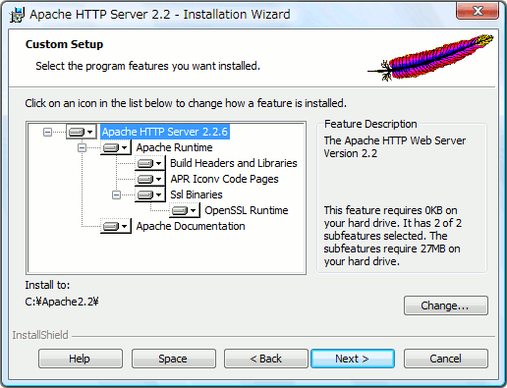Image resolution: width=507 pixels, height=388 pixels.
Task: Select OpenSSL Runtime label in the feature tree
Action: click(247, 210)
